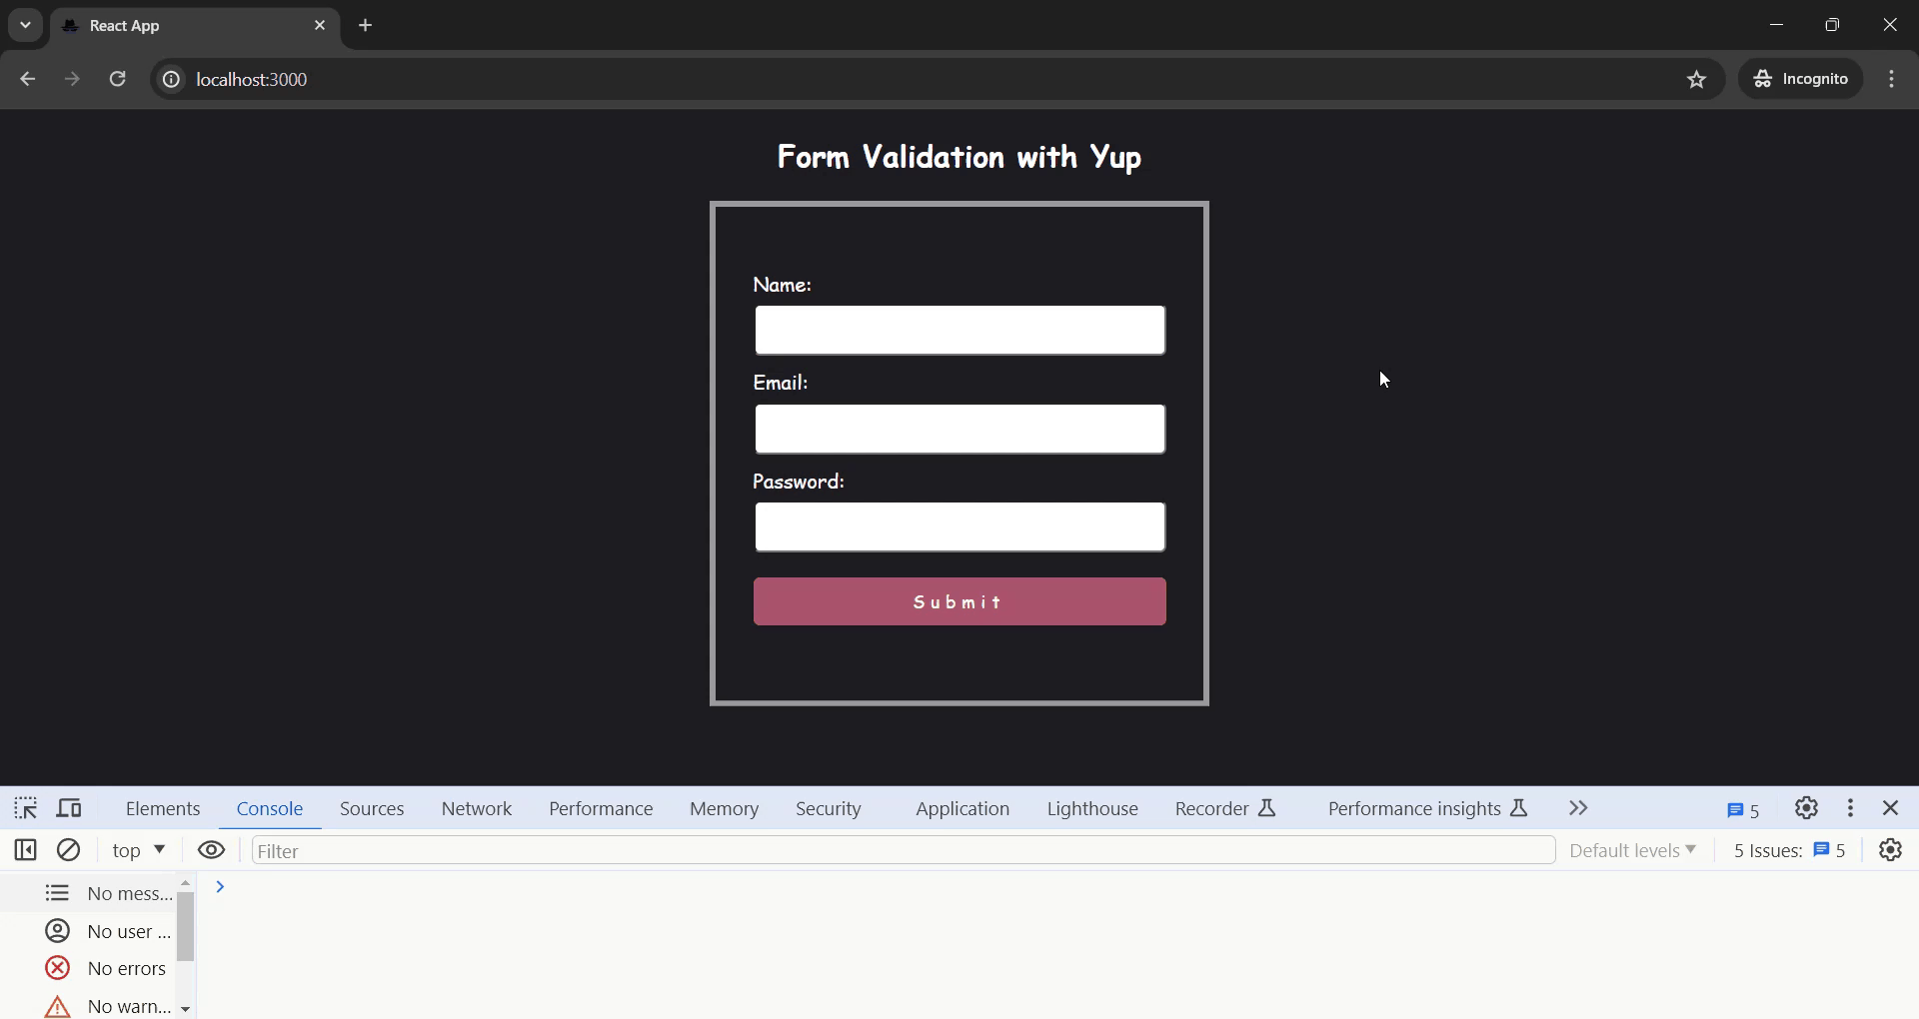This screenshot has width=1919, height=1019.
Task: Open the 5 issues counter in DevTools toolbar
Action: pos(1744,810)
